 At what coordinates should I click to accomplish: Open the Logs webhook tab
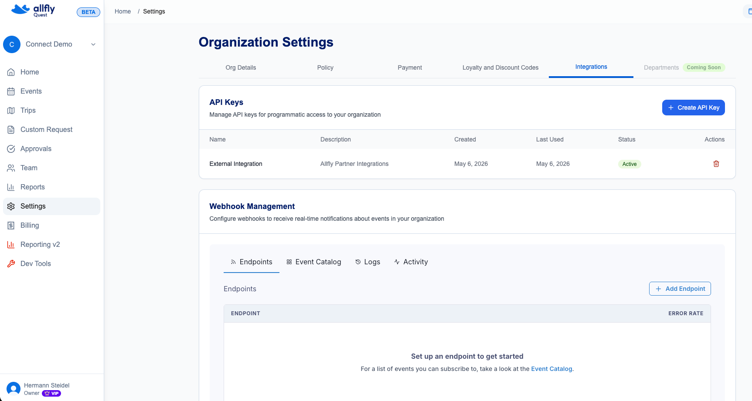coord(367,262)
